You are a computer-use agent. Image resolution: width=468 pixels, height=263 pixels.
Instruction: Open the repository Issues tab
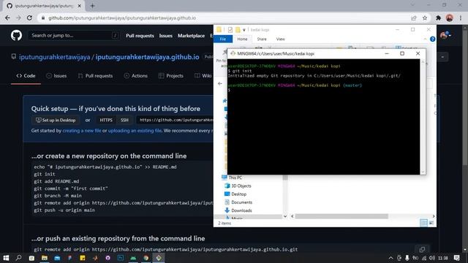click(x=56, y=76)
